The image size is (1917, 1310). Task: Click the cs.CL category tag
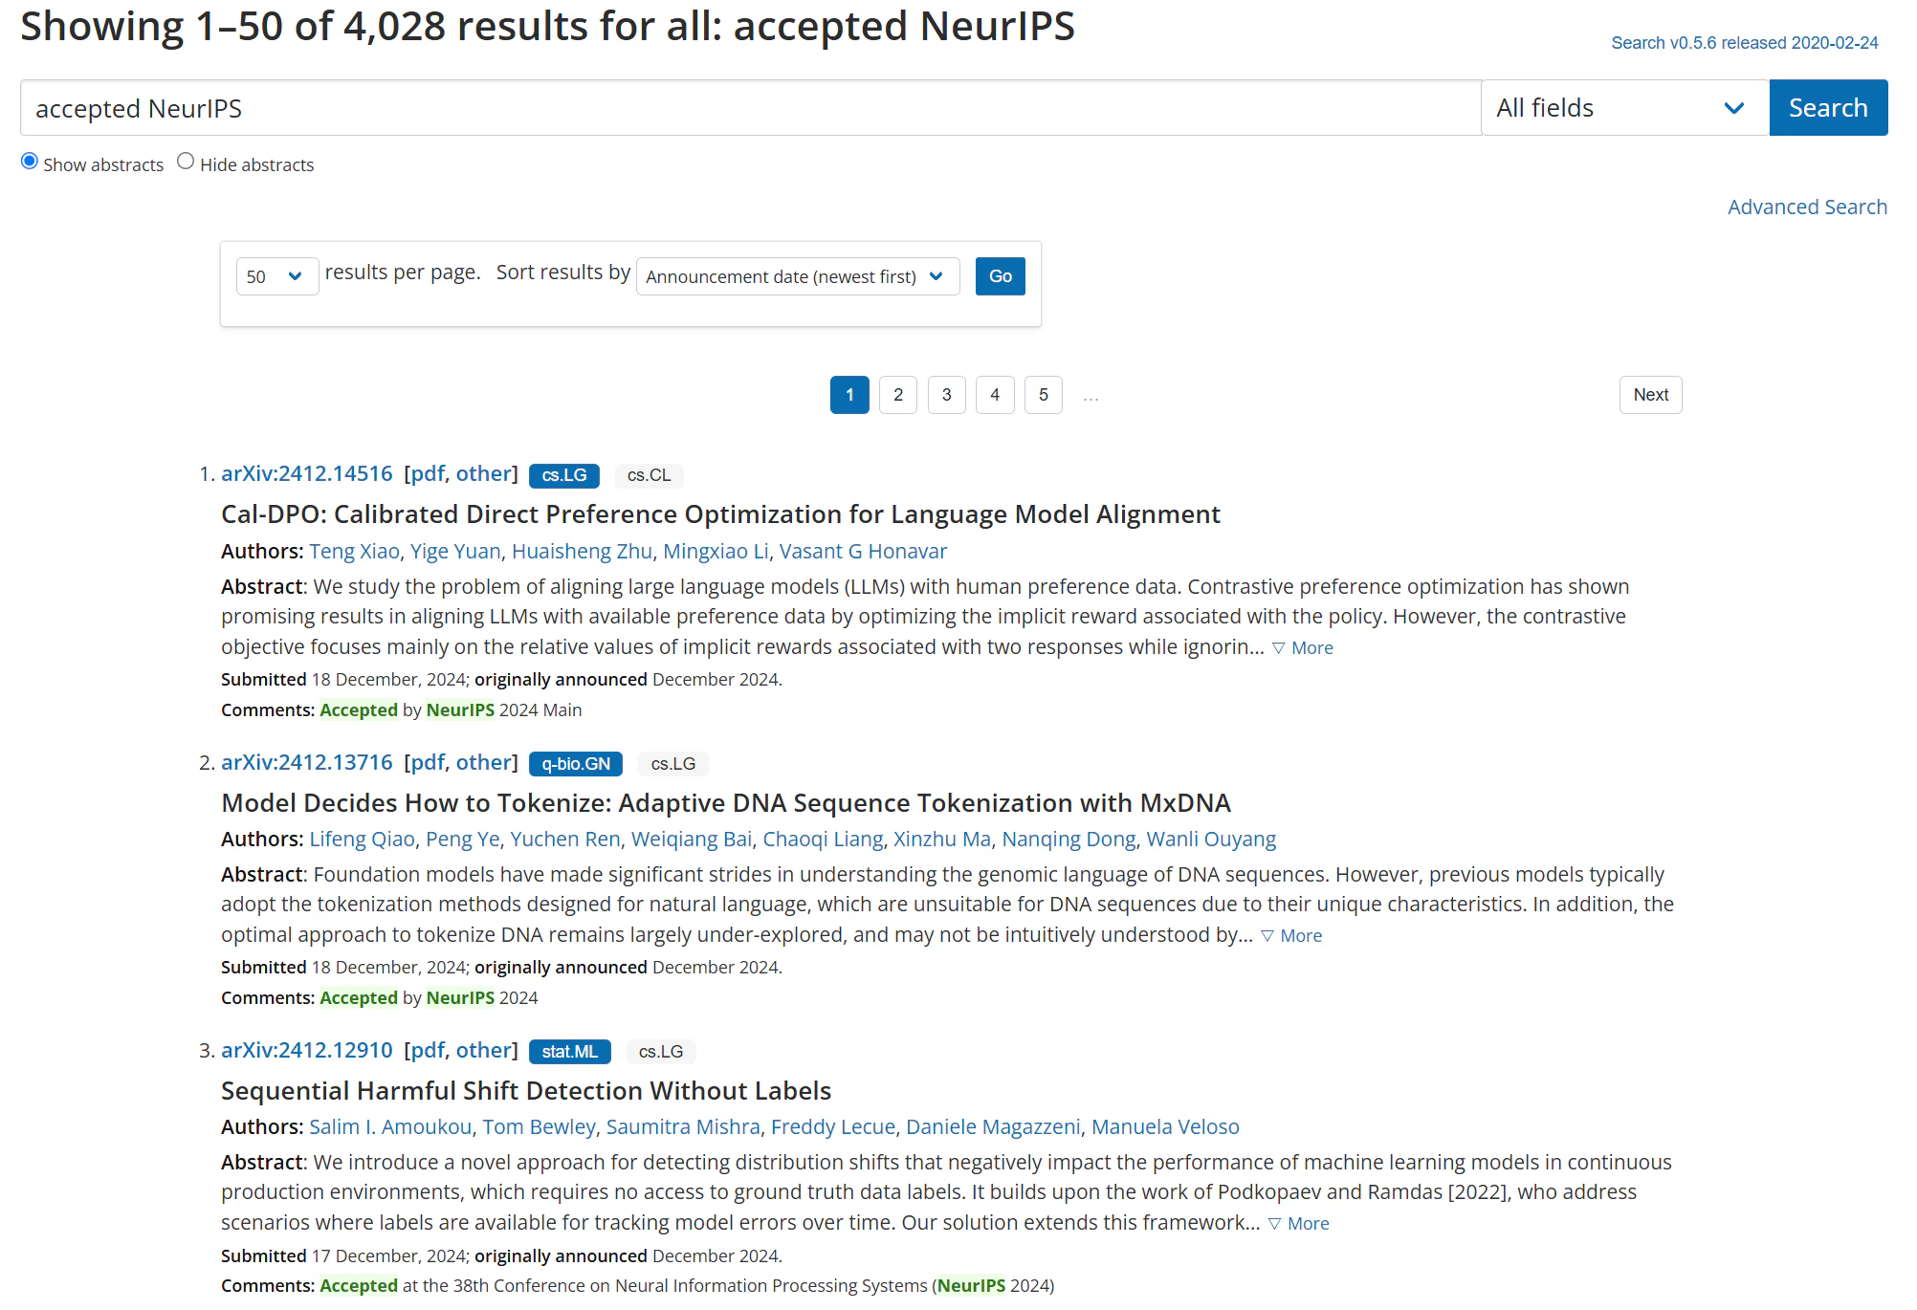pyautogui.click(x=649, y=475)
